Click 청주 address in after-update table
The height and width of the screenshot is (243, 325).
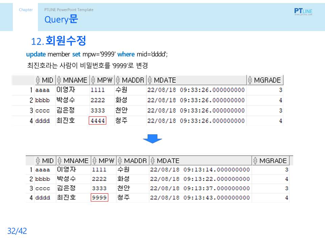[123, 197]
